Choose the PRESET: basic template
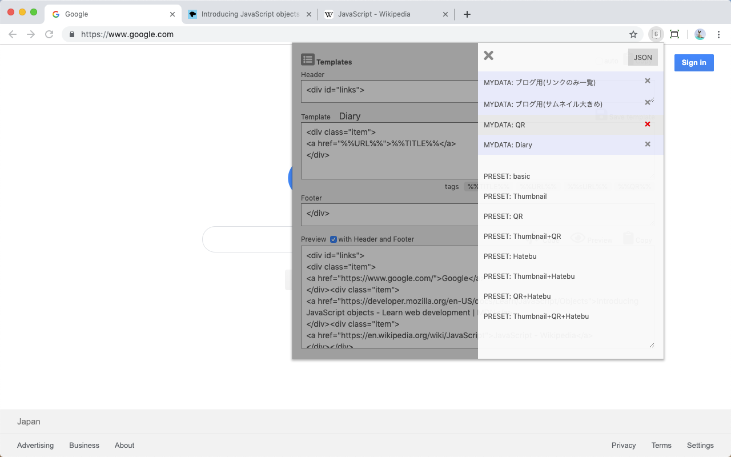Viewport: 731px width, 457px height. (x=507, y=177)
